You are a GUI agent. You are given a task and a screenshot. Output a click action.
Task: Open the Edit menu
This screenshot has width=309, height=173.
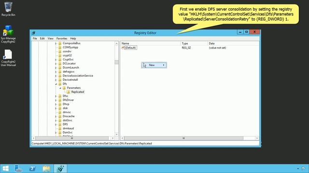pos(42,38)
